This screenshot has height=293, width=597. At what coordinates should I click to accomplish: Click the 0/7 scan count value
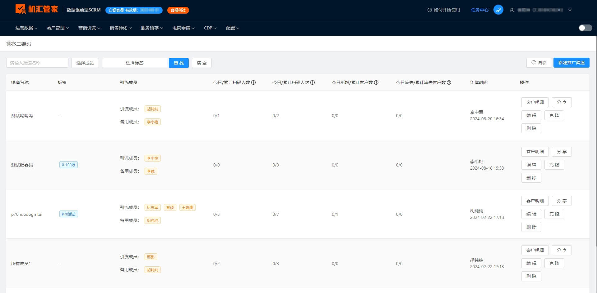[x=276, y=214]
